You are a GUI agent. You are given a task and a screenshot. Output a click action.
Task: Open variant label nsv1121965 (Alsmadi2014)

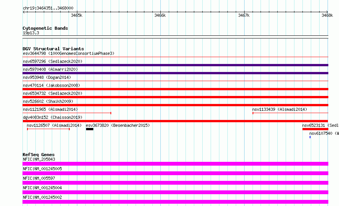[x=50, y=109]
